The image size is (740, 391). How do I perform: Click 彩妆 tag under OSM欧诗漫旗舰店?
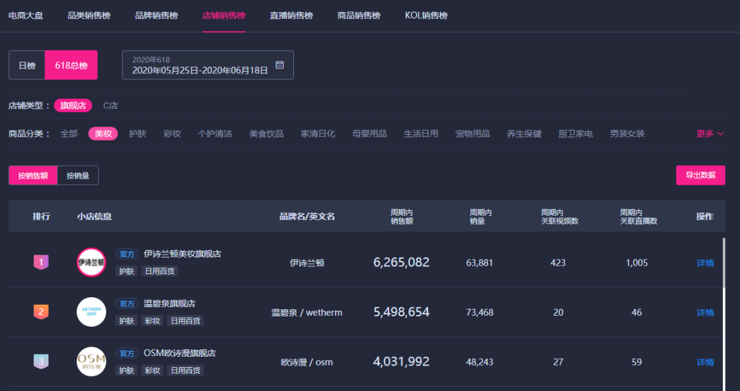coord(152,370)
